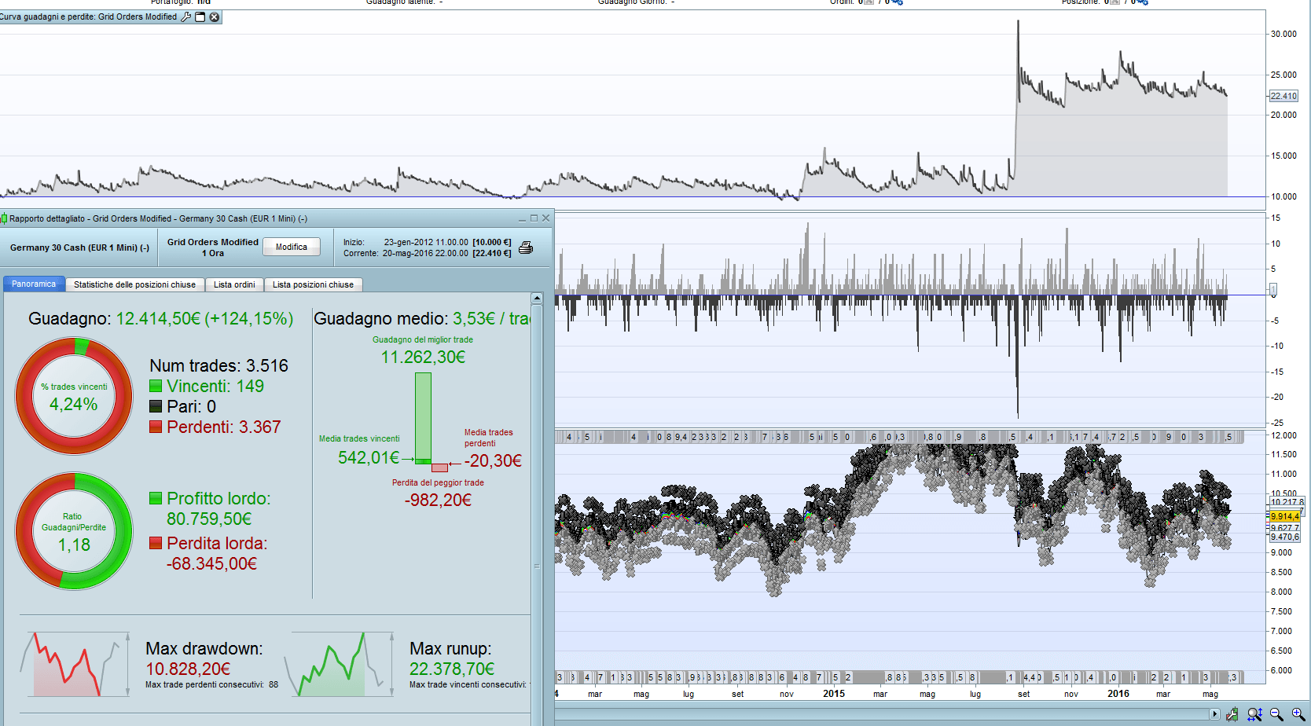Click the auto-fit zoom magnifier icon
1311x726 pixels.
(x=1254, y=714)
